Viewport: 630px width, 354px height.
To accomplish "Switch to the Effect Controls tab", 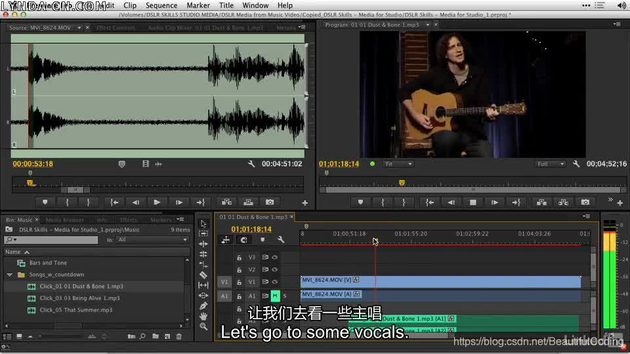I will click(115, 28).
